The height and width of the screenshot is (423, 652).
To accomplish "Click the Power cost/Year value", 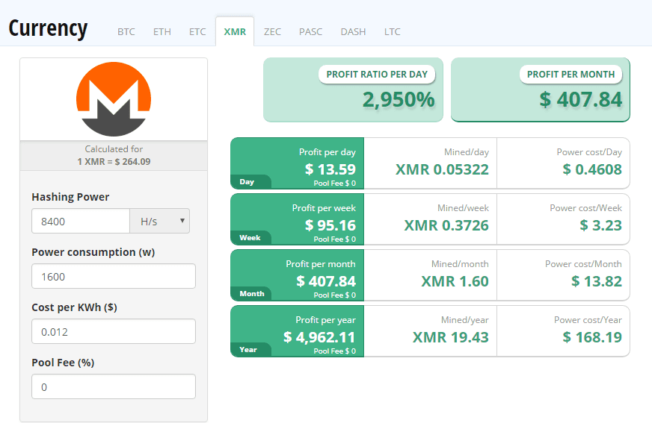I will 591,337.
